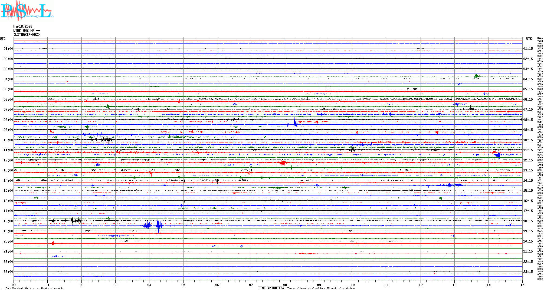
Task: Select the LTHK HNZ HP station text
Action: tap(26, 31)
